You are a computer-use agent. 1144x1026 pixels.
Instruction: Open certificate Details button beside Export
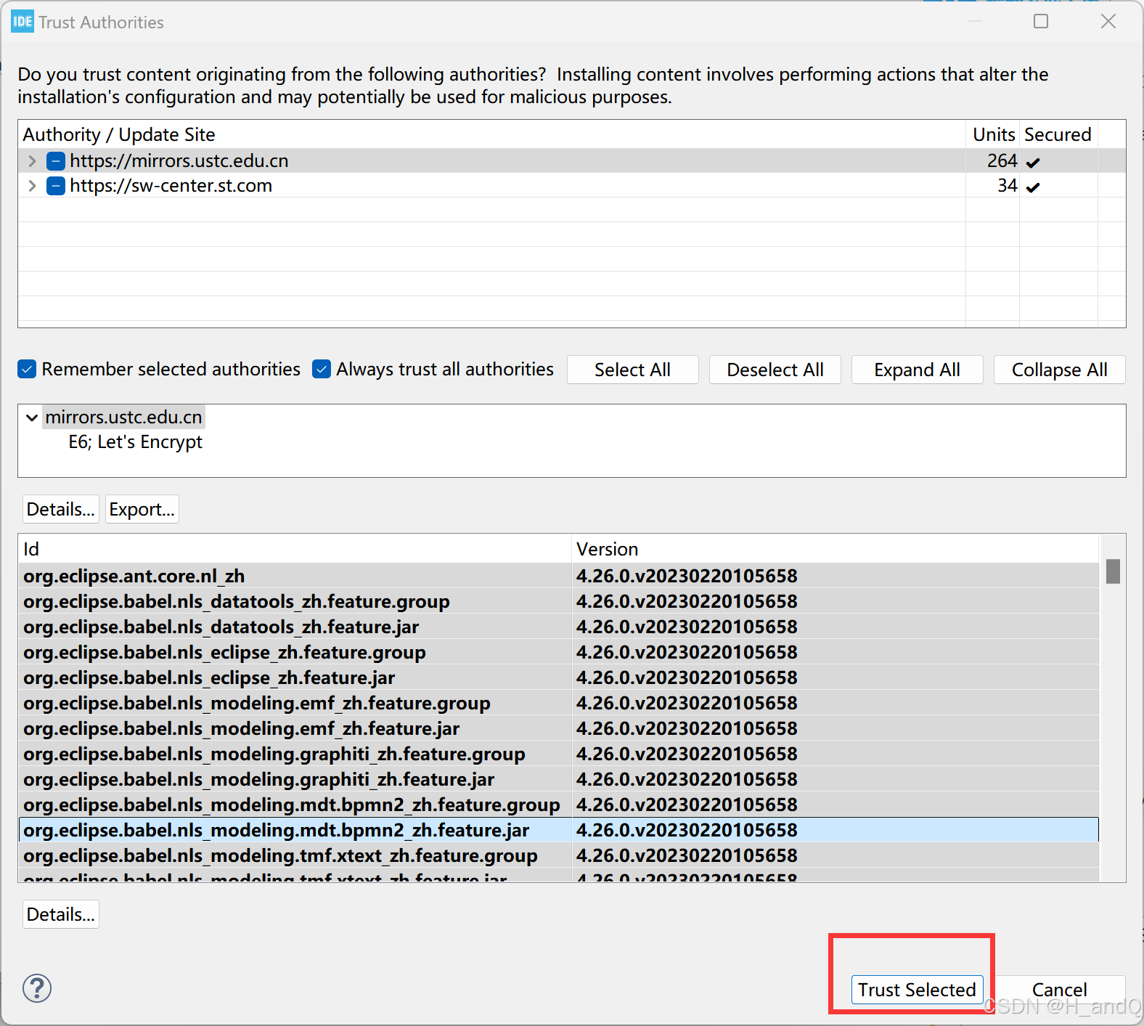pyautogui.click(x=61, y=509)
